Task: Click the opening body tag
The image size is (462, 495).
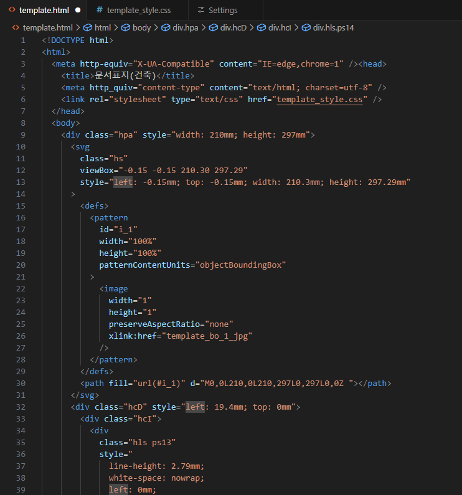Action: 65,123
